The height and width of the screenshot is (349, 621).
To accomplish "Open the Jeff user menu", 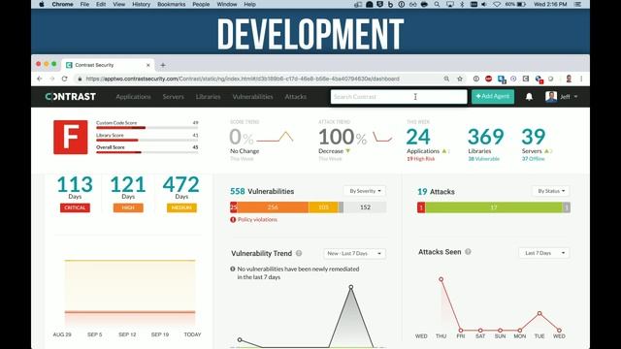I will point(562,97).
